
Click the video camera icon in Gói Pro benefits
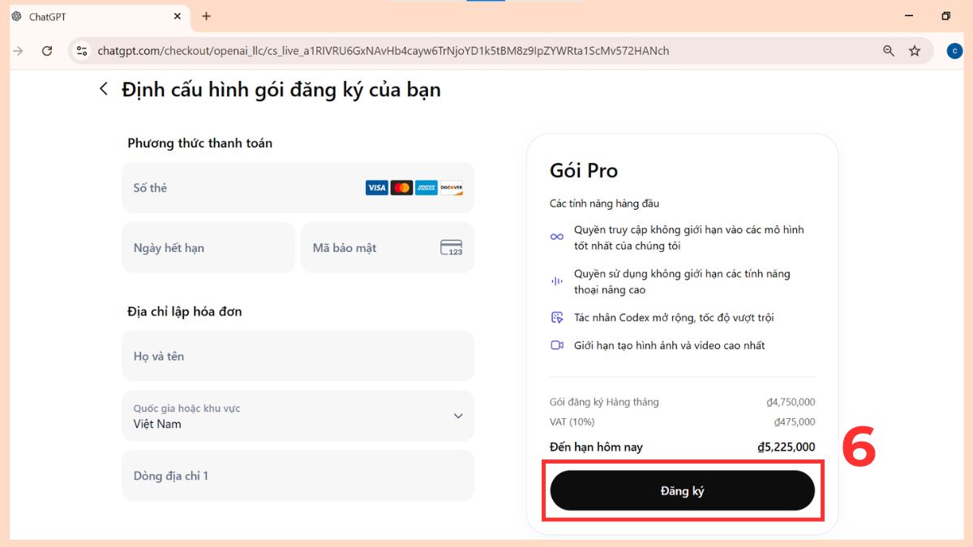557,344
